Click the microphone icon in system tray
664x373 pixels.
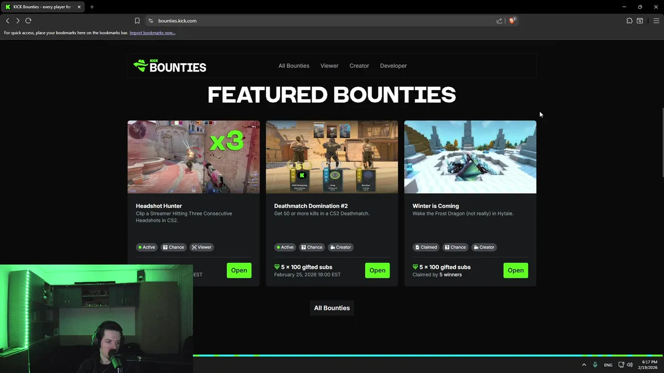point(595,365)
